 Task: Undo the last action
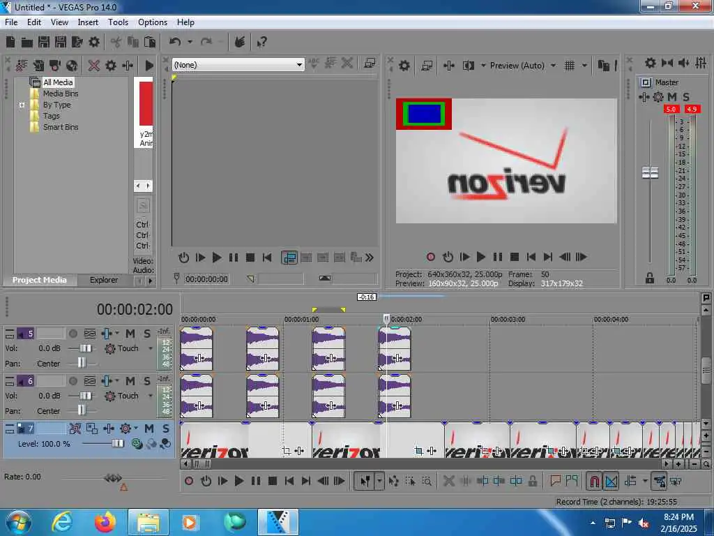click(175, 43)
